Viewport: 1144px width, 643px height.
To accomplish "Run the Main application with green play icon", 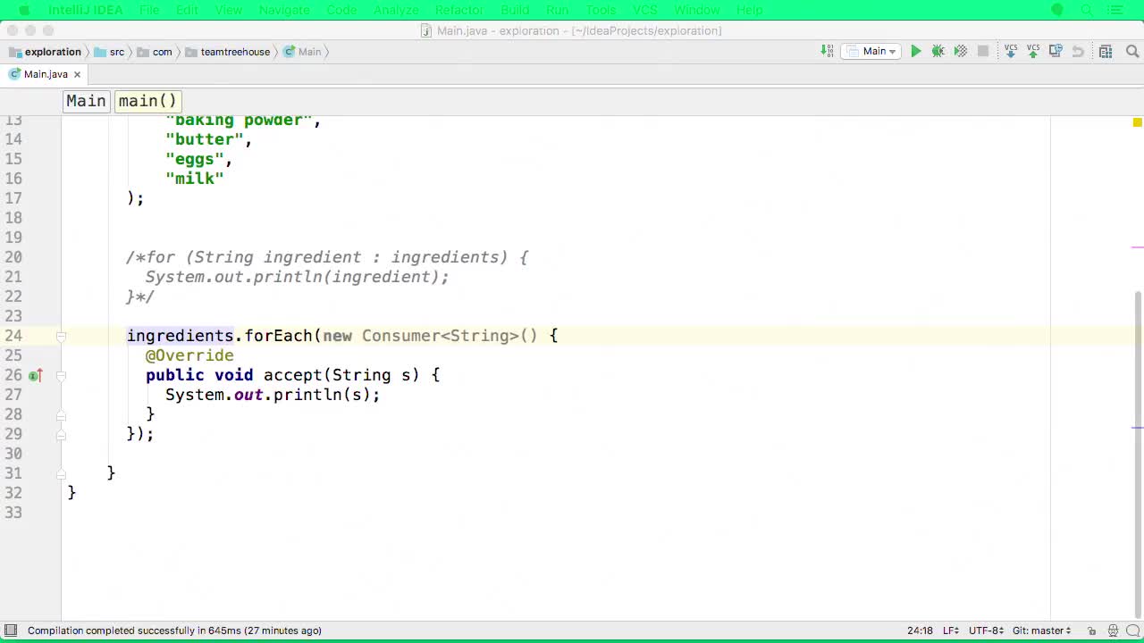I will click(915, 51).
